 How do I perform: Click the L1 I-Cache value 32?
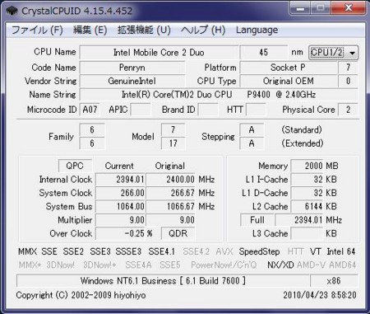click(307, 180)
